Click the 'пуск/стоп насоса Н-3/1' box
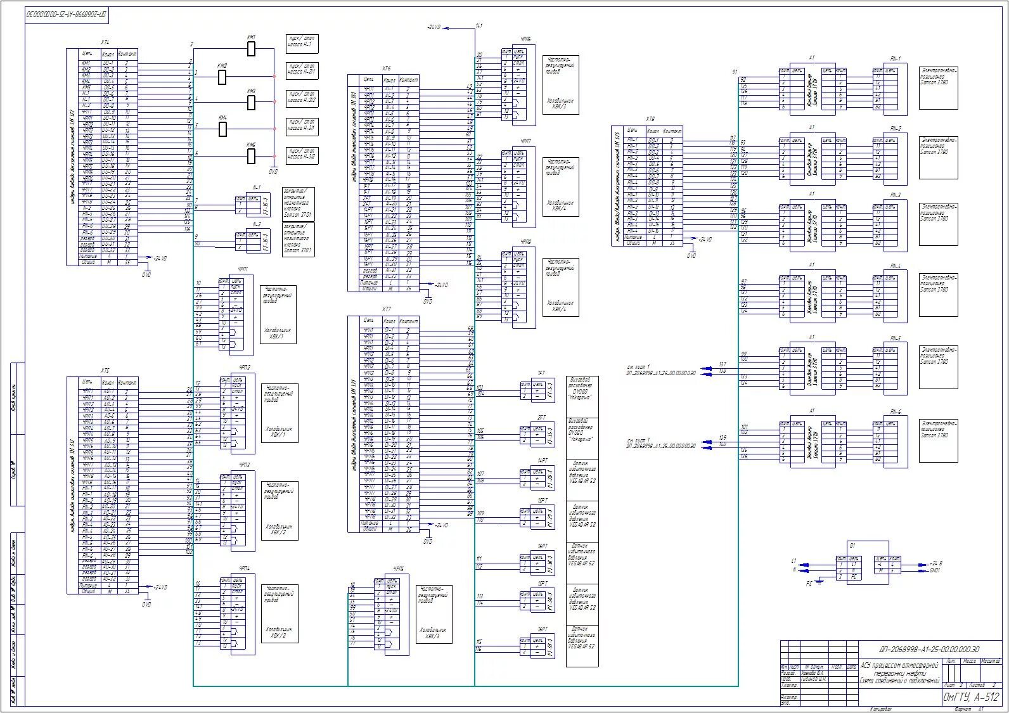The image size is (1009, 713). tap(302, 127)
